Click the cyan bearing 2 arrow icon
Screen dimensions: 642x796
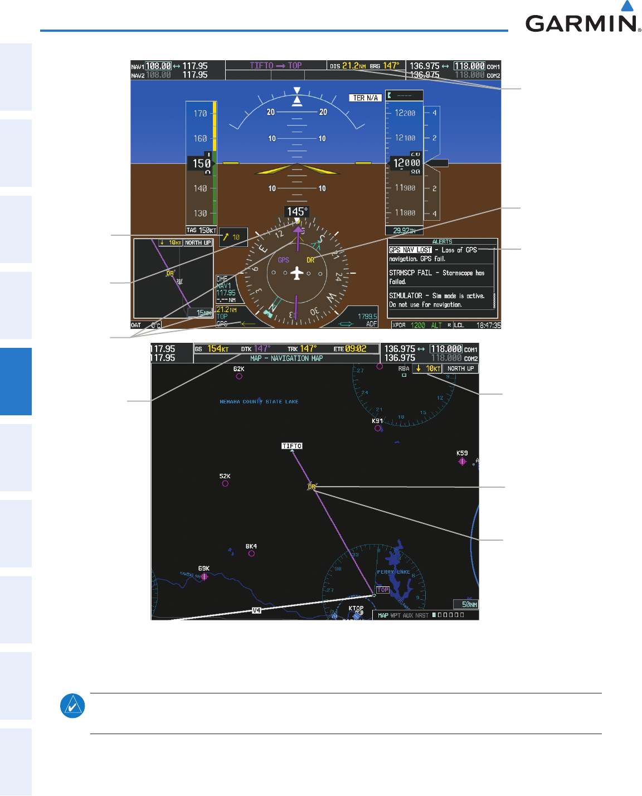coord(347,323)
